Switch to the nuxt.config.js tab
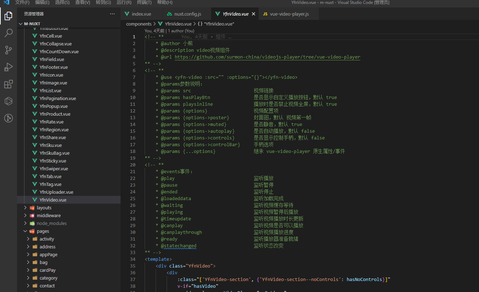Viewport: 479px width, 292px height. (188, 14)
